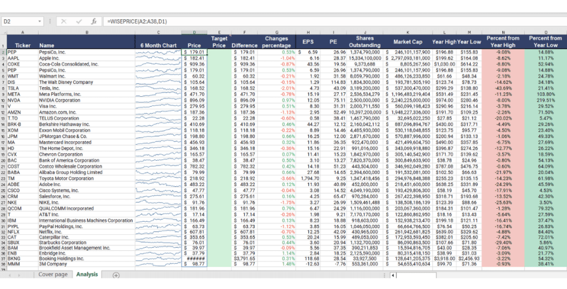This screenshot has height=289, width=567.
Task: Select column D header
Action: pos(194,33)
